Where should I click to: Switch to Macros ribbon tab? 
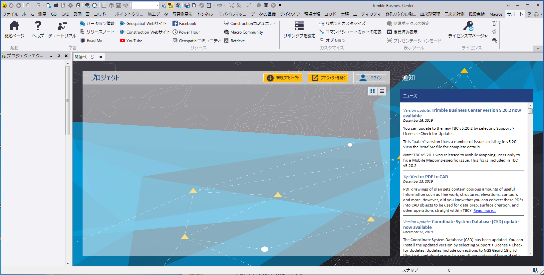click(x=496, y=14)
